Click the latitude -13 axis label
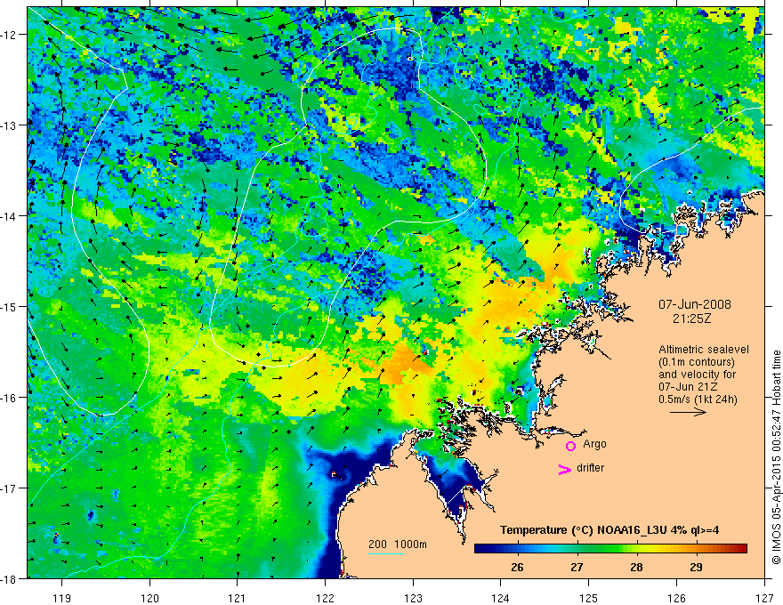The height and width of the screenshot is (605, 783). point(10,125)
